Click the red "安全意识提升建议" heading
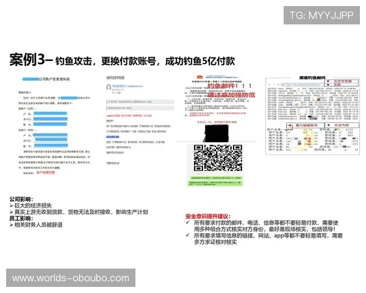366x293 pixels. 207,216
